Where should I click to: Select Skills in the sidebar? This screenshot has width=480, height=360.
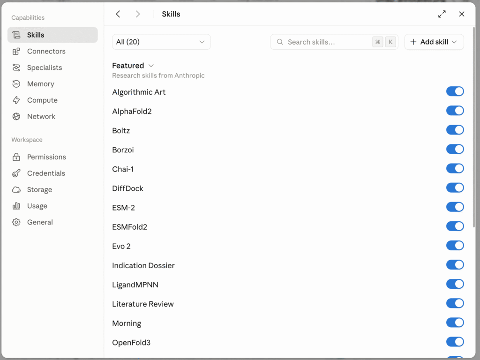(52, 35)
